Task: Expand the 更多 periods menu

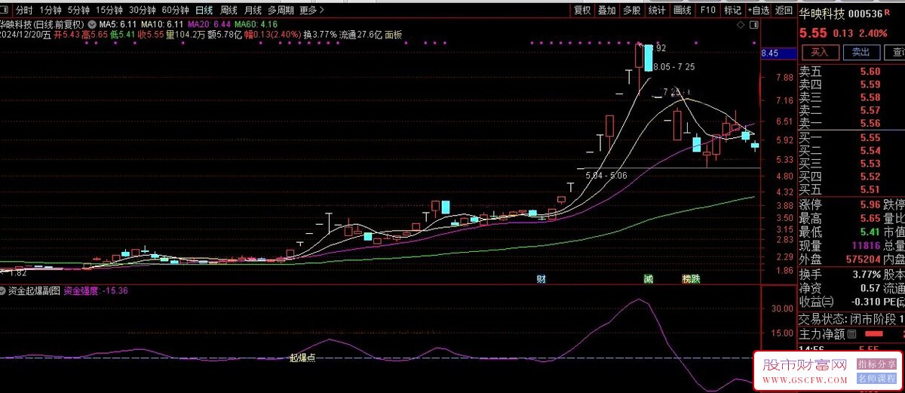Action: pos(311,11)
